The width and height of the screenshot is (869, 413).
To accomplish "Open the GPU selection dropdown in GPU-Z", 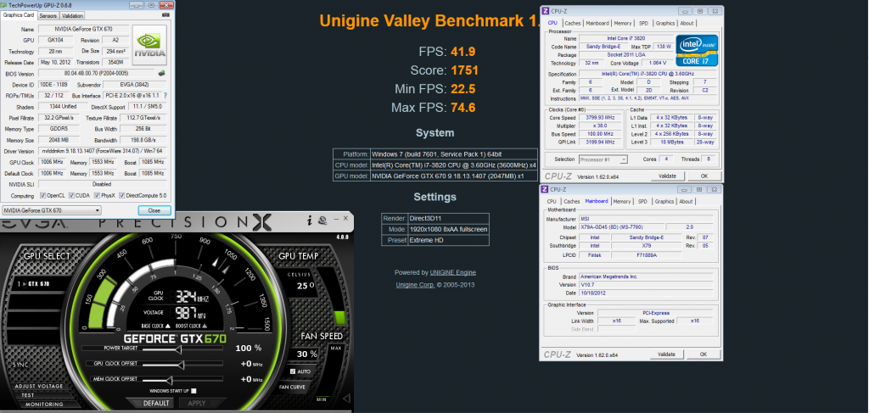I will (x=52, y=210).
